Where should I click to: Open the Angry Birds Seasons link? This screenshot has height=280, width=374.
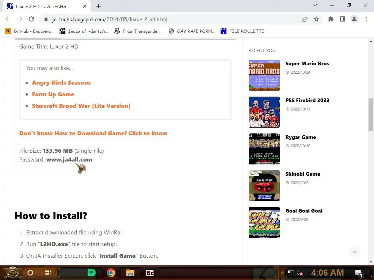[61, 83]
